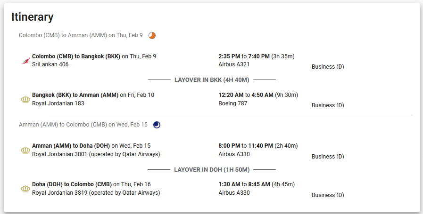Select Amman (AMM) to Doha (DOH) segment title
Image resolution: width=423 pixels, height=214 pixels.
pyautogui.click(x=71, y=146)
